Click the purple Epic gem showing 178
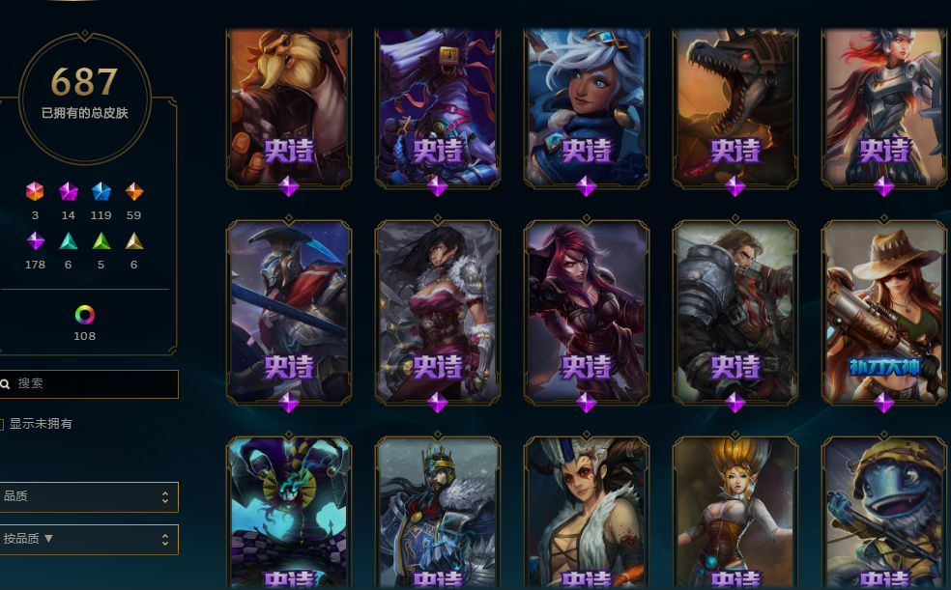Screen dimensions: 951x590 pos(35,241)
